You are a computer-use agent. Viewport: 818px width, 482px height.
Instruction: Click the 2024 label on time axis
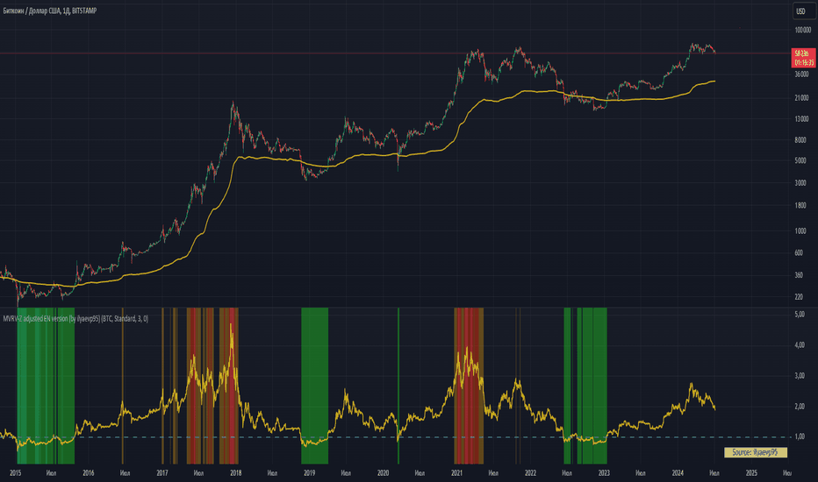pyautogui.click(x=678, y=473)
